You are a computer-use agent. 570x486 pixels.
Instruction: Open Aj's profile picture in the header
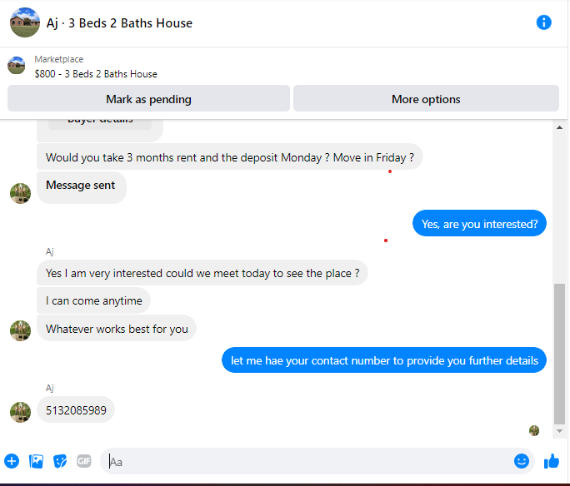coord(25,22)
